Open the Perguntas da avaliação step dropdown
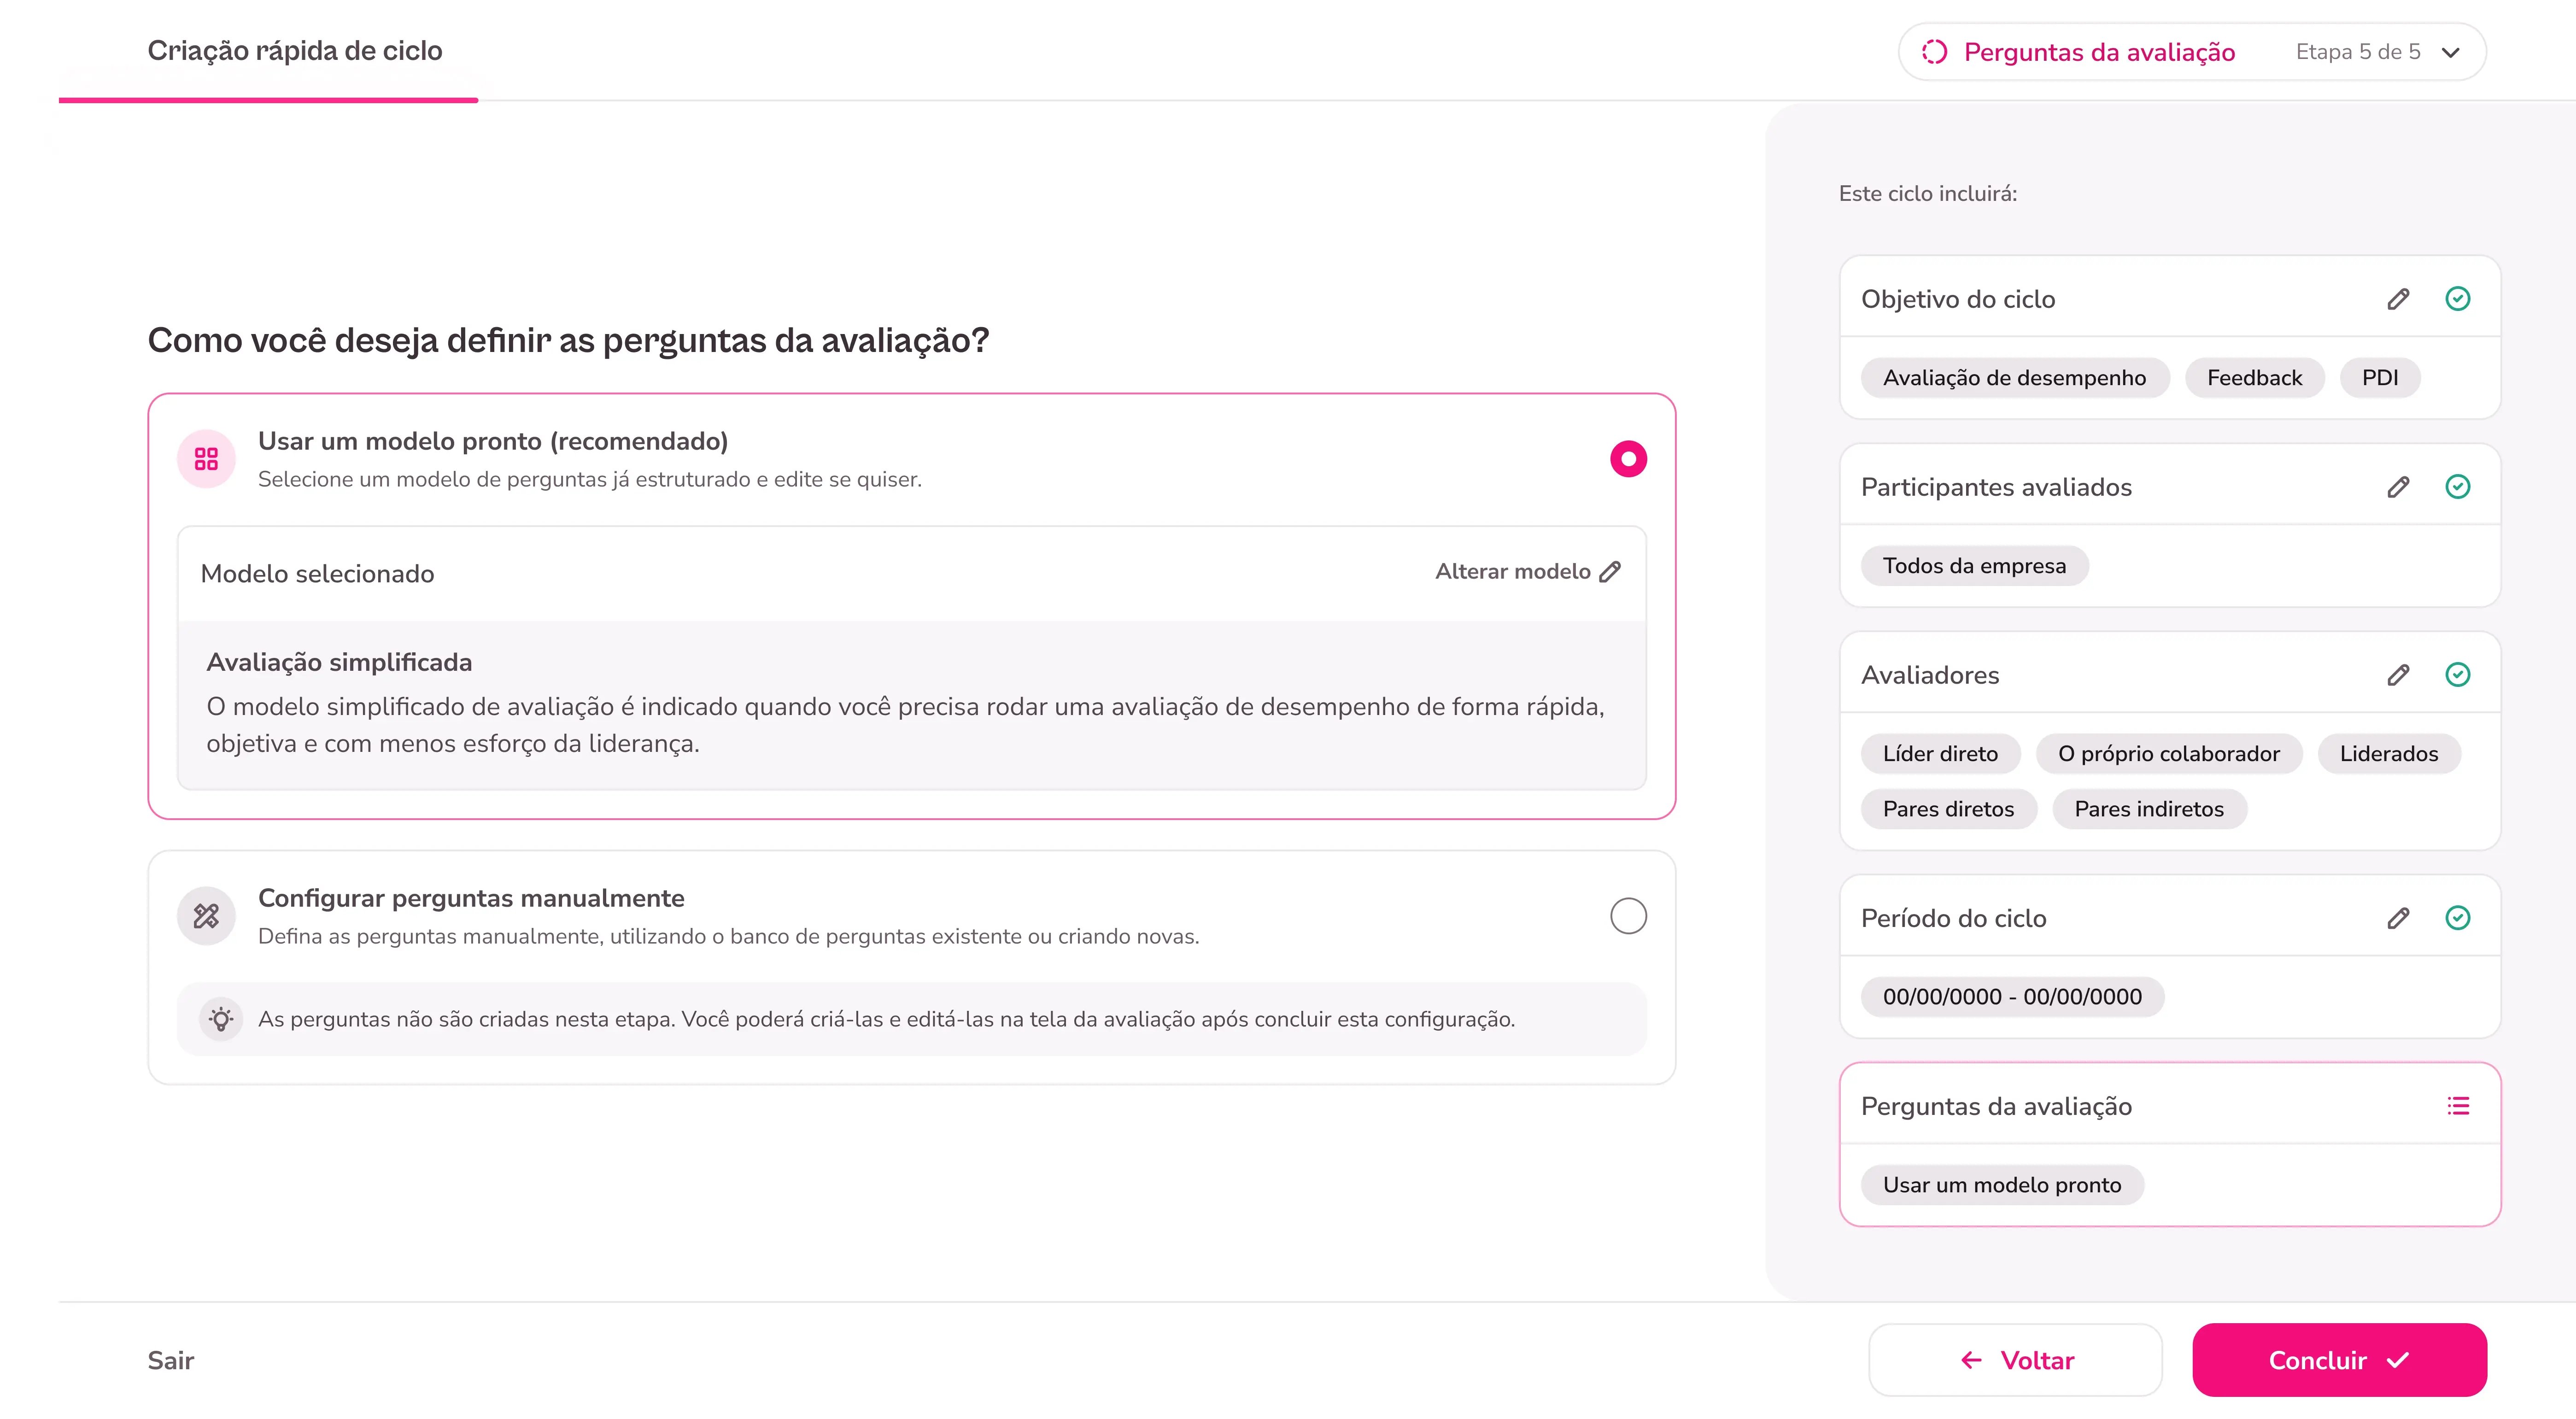 point(2192,52)
